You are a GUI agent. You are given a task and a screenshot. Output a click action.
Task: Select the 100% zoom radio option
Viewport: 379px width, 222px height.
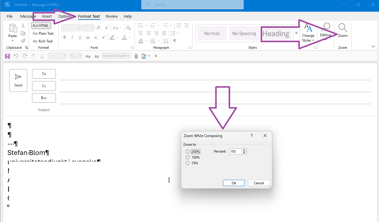click(188, 157)
